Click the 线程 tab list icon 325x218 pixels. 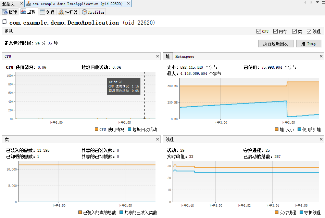point(42,12)
